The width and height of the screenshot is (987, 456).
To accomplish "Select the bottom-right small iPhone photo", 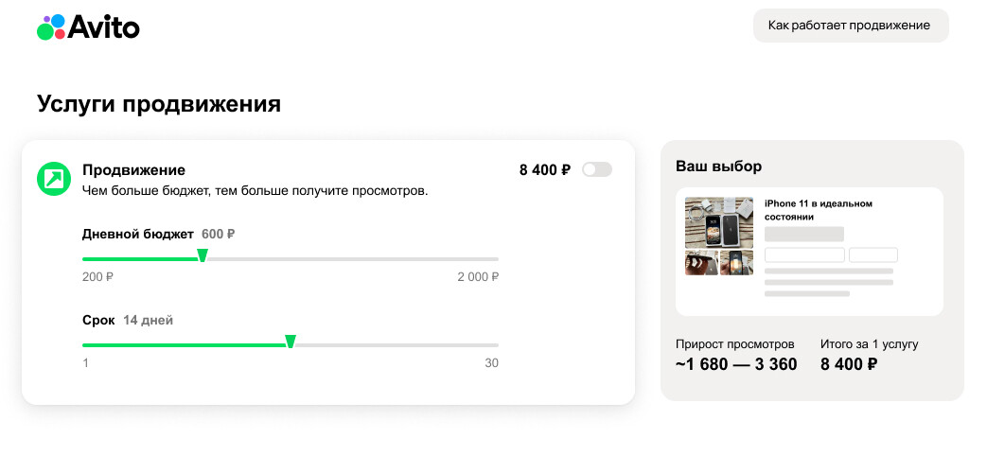I will pyautogui.click(x=737, y=263).
